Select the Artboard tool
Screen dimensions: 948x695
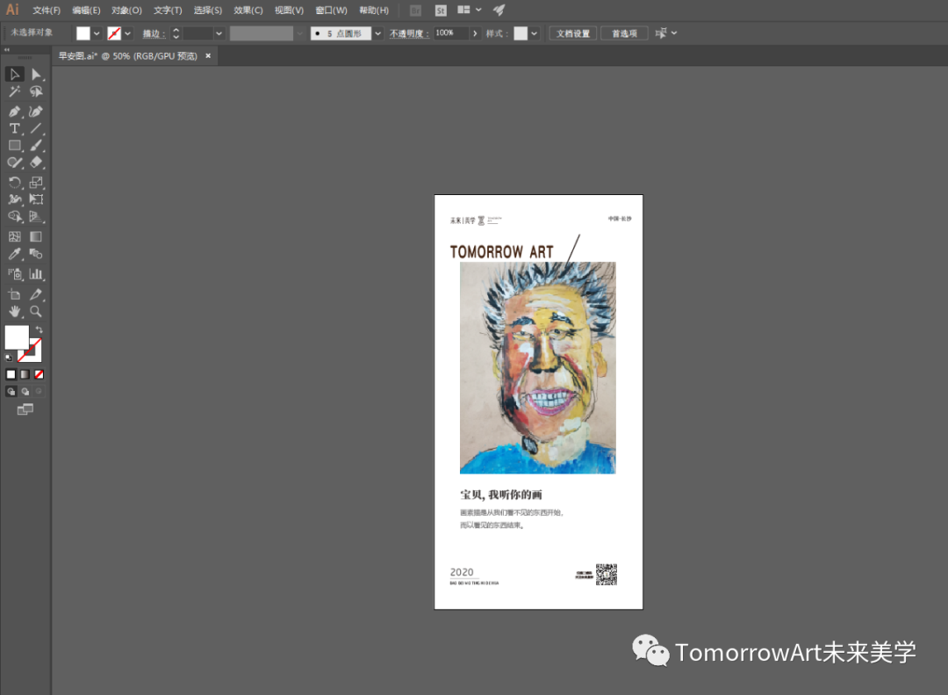click(15, 294)
